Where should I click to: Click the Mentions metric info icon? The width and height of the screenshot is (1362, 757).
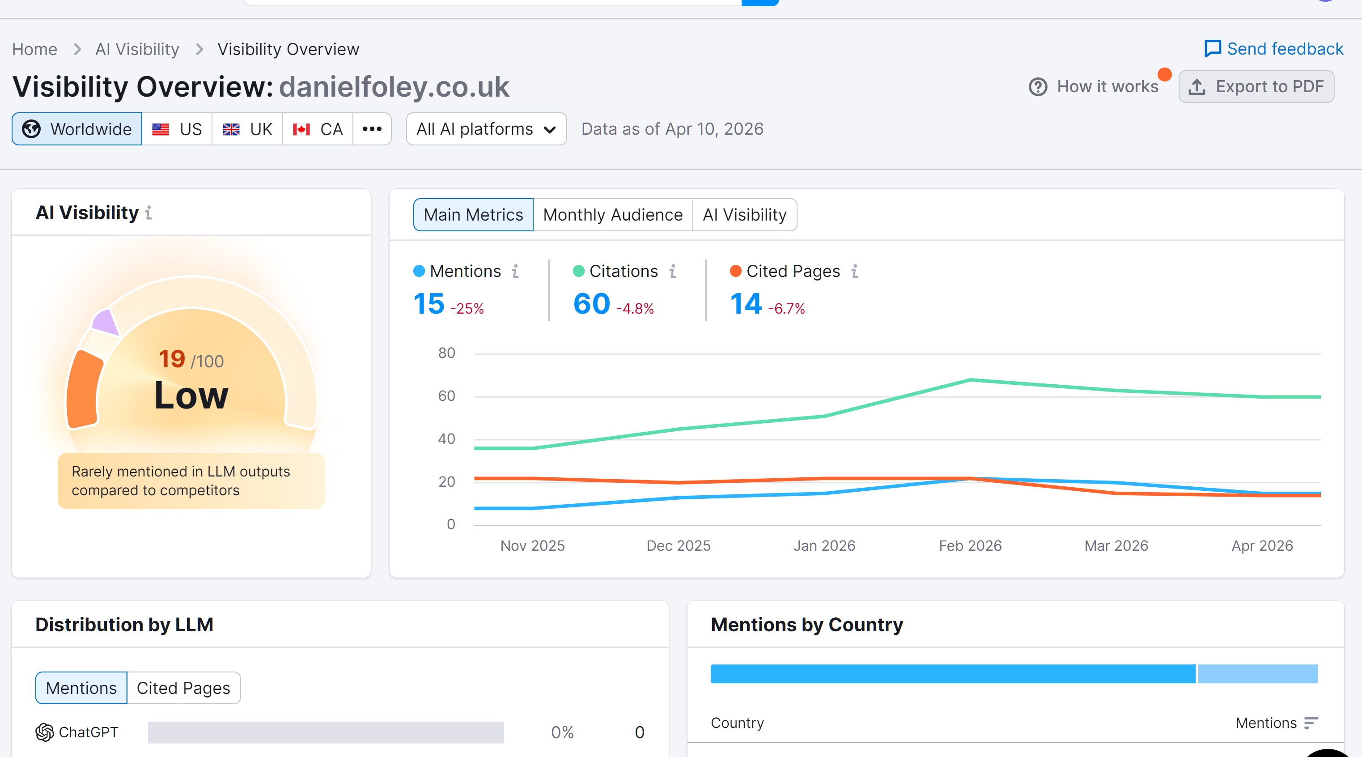pyautogui.click(x=515, y=272)
